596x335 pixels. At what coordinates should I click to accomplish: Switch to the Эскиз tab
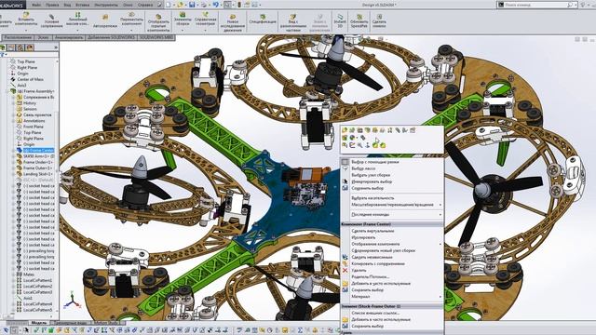click(x=44, y=37)
